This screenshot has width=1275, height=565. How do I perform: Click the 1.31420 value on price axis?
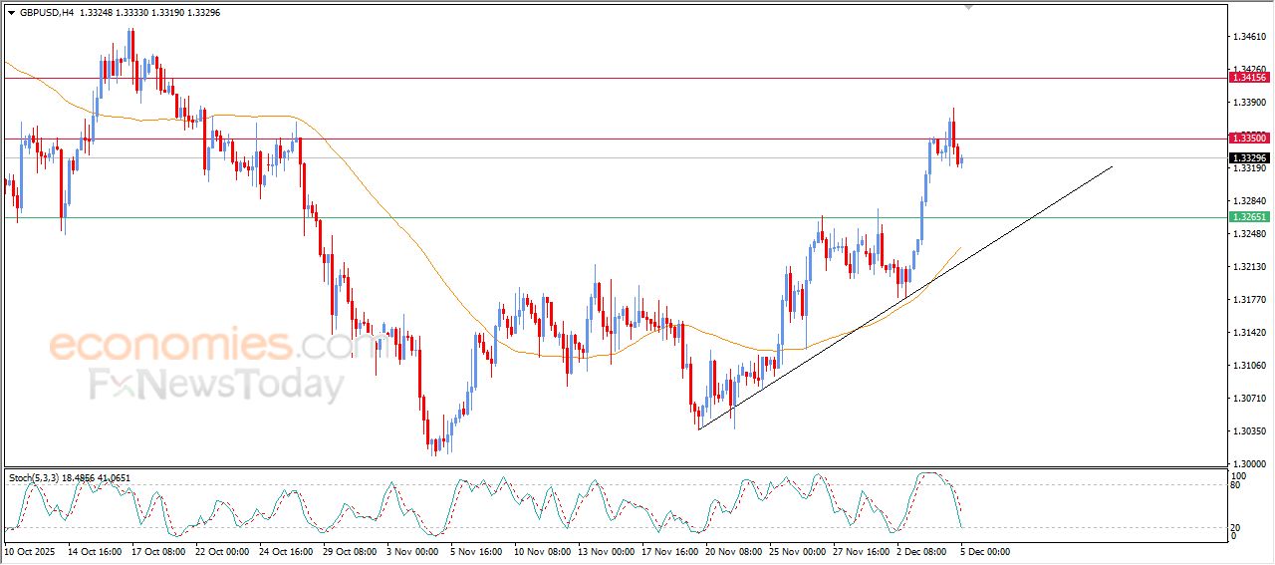(1248, 333)
